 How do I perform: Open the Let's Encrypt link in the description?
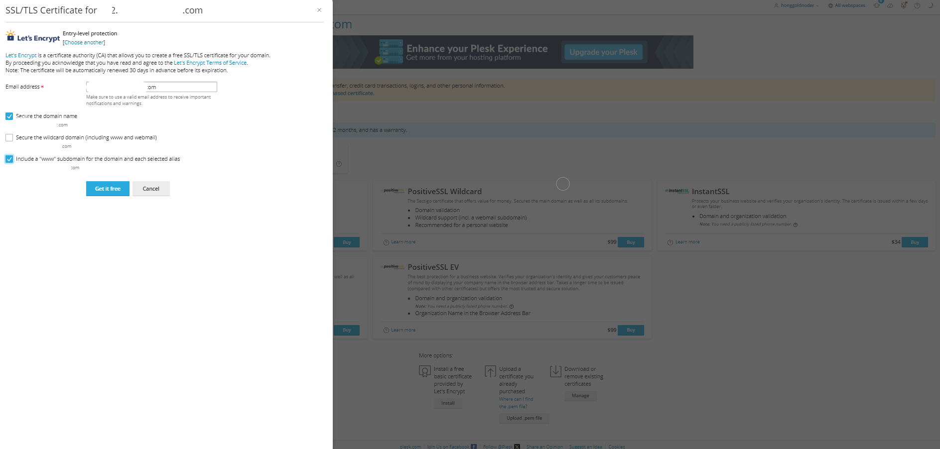(21, 55)
